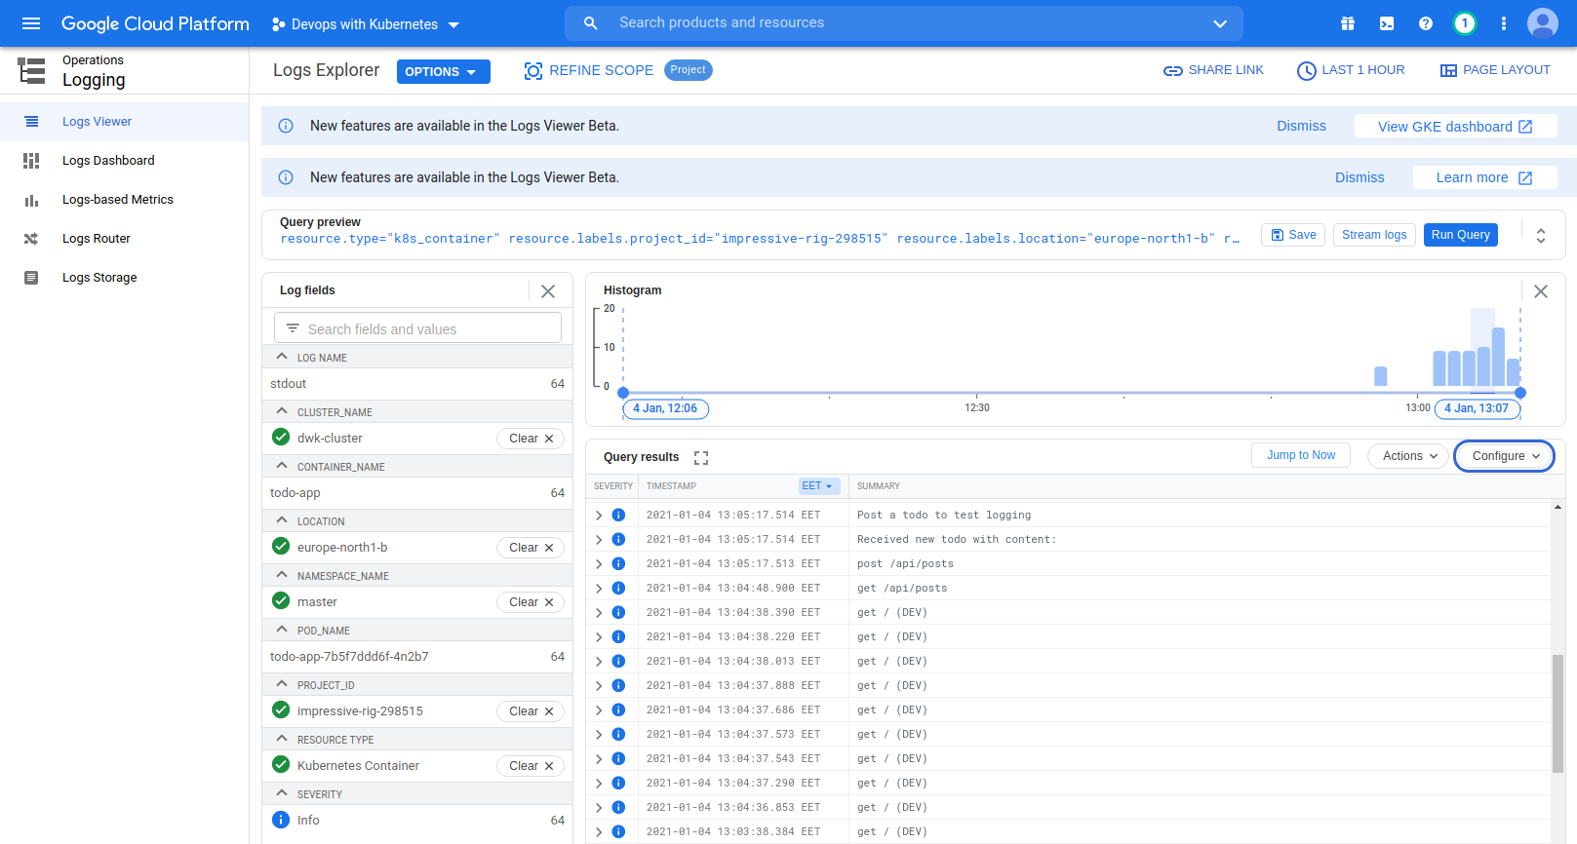This screenshot has width=1577, height=844.
Task: Open the project selector Devops with Kubernetes
Action: pos(366,24)
